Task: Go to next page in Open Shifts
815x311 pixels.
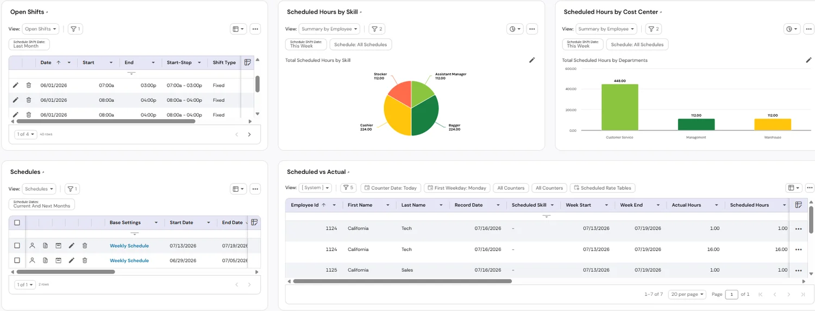Action: coord(249,134)
